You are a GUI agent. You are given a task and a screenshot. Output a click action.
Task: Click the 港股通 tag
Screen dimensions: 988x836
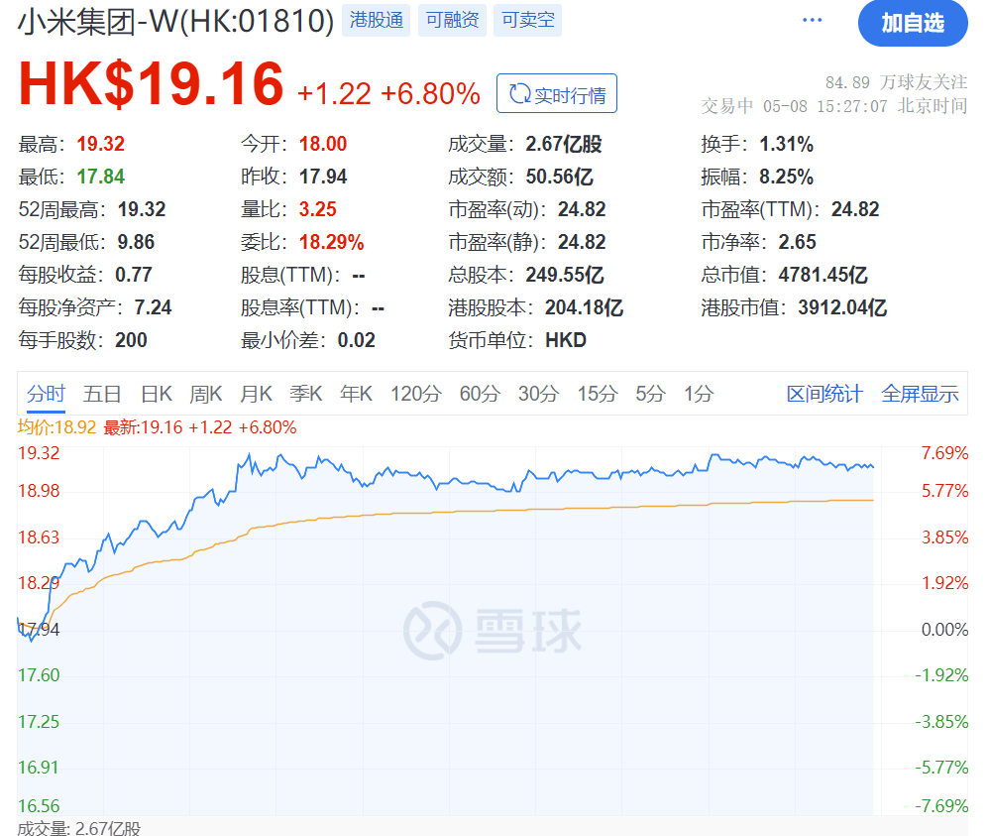[x=377, y=20]
